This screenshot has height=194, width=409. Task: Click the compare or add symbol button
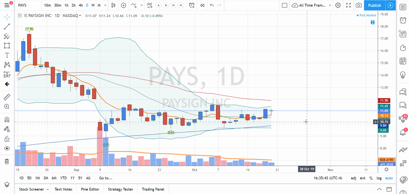[x=124, y=5]
